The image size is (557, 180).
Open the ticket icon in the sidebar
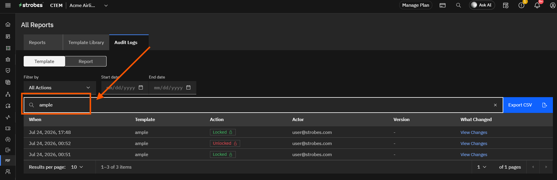click(8, 128)
